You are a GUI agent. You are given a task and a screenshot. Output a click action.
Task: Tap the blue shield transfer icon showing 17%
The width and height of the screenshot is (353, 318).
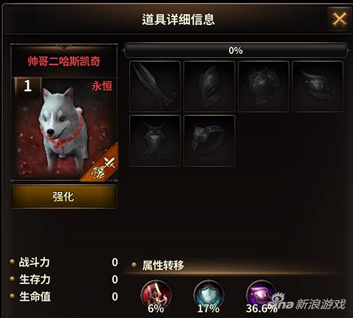[x=209, y=295]
